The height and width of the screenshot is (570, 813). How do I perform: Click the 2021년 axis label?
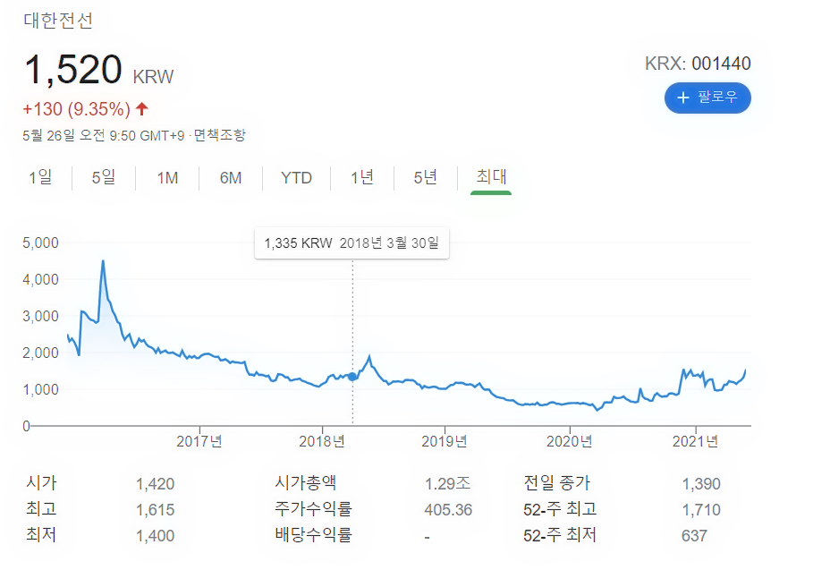point(695,441)
